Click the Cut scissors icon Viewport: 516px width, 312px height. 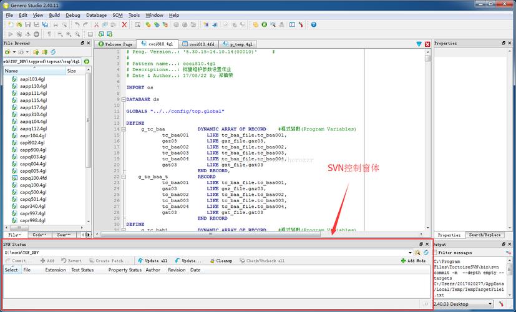tap(97, 25)
